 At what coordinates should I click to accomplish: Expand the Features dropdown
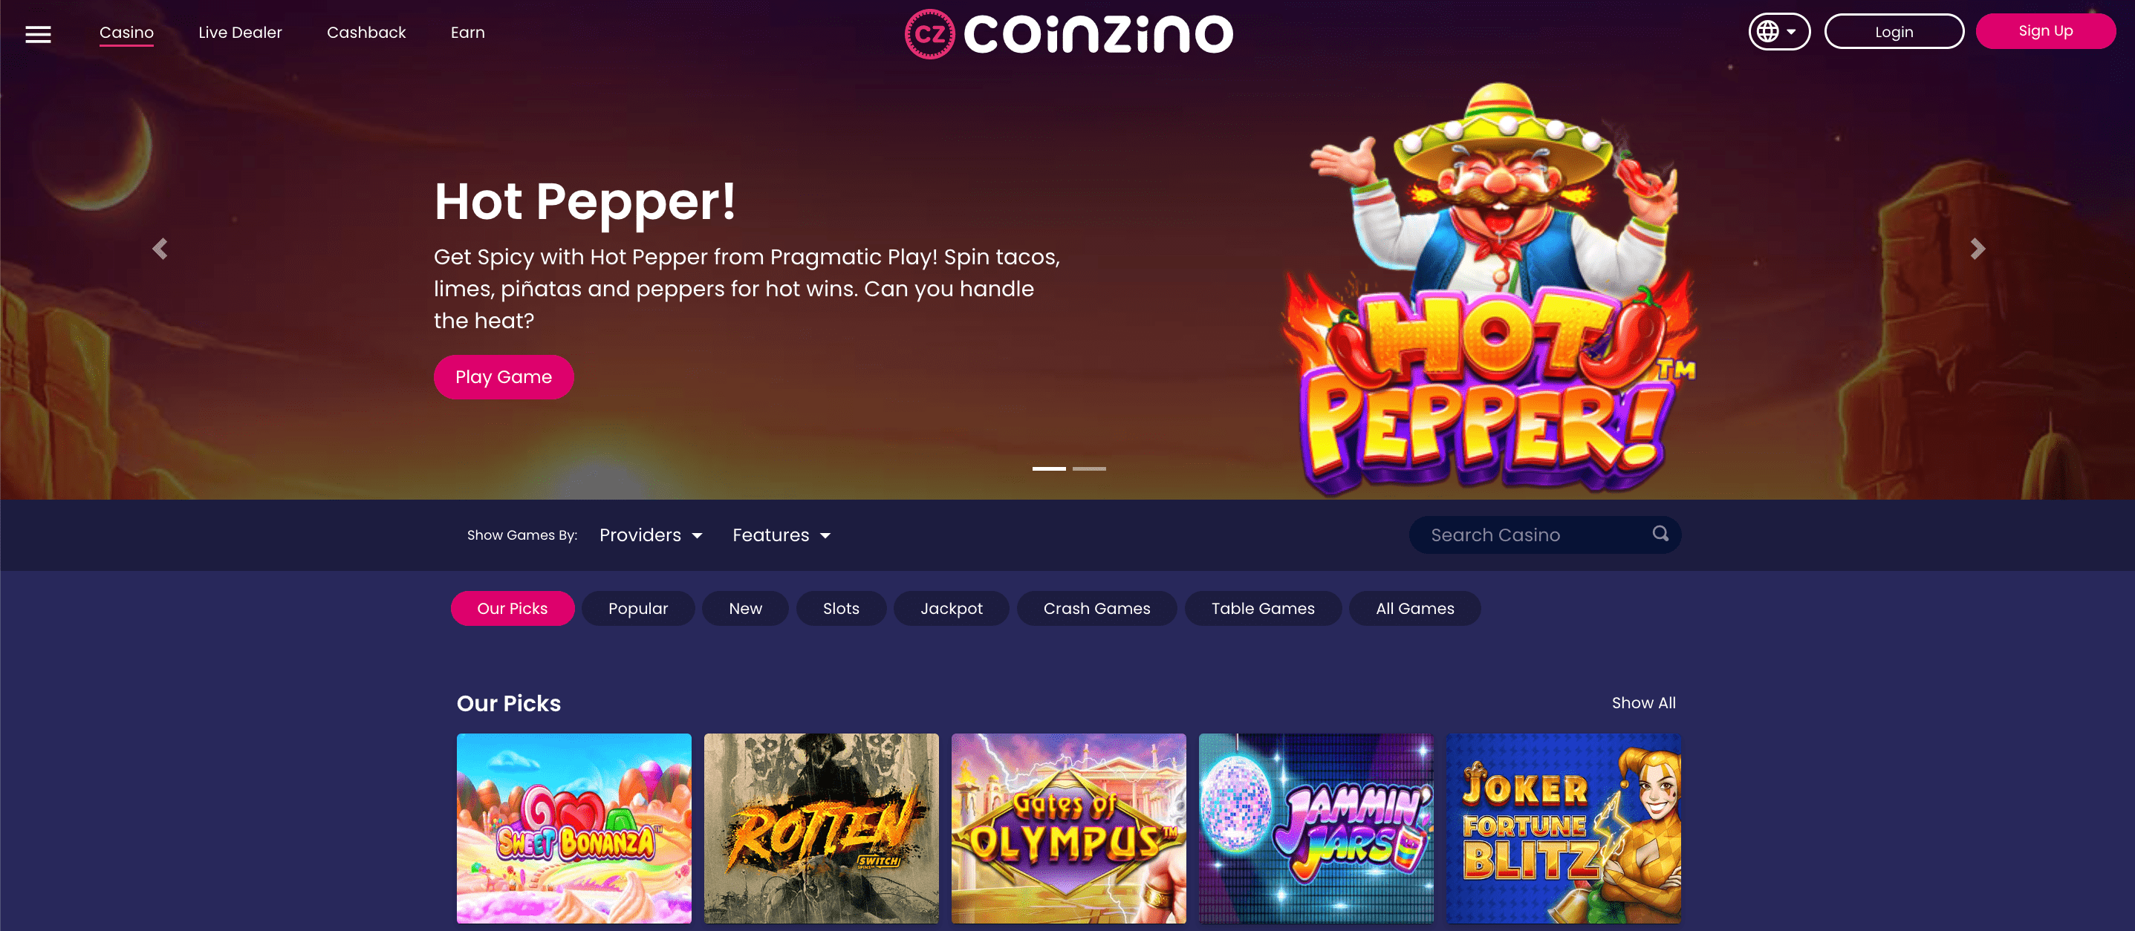(781, 535)
